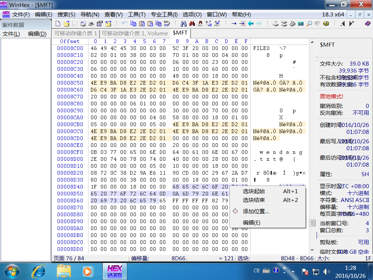Click the WinHex taskbar button
This screenshot has height=280, width=373.
pos(115,271)
